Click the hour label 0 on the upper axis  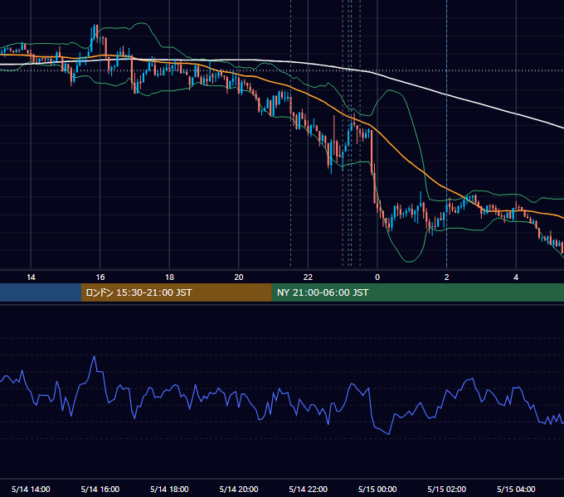(377, 277)
